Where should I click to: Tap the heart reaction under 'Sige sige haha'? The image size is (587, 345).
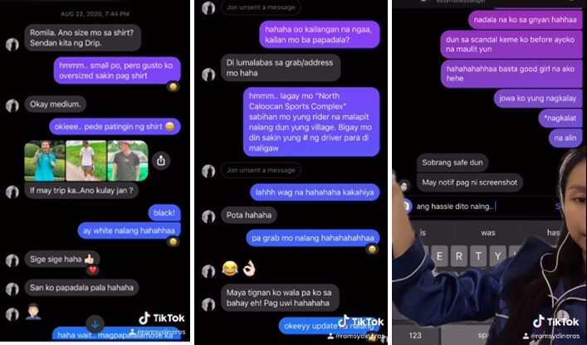(x=93, y=270)
